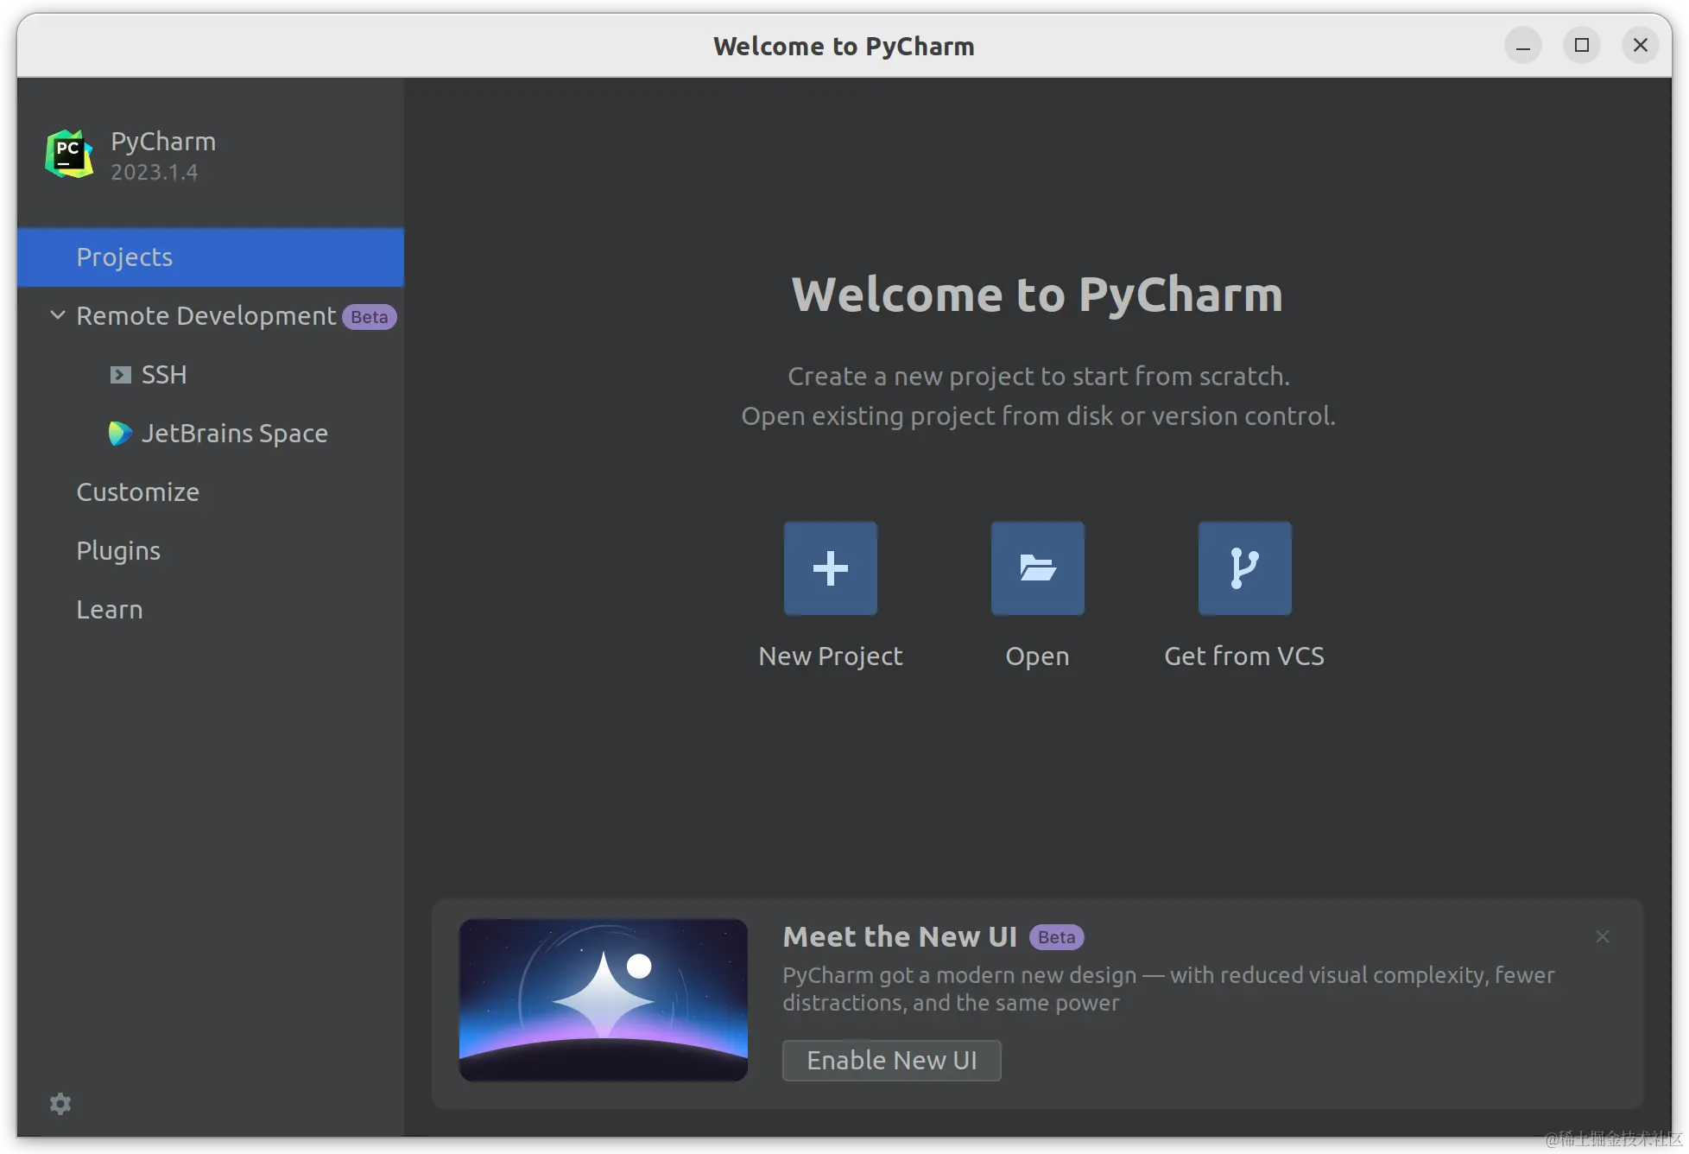The image size is (1689, 1154).
Task: Click the SSH terminal icon
Action: point(121,375)
